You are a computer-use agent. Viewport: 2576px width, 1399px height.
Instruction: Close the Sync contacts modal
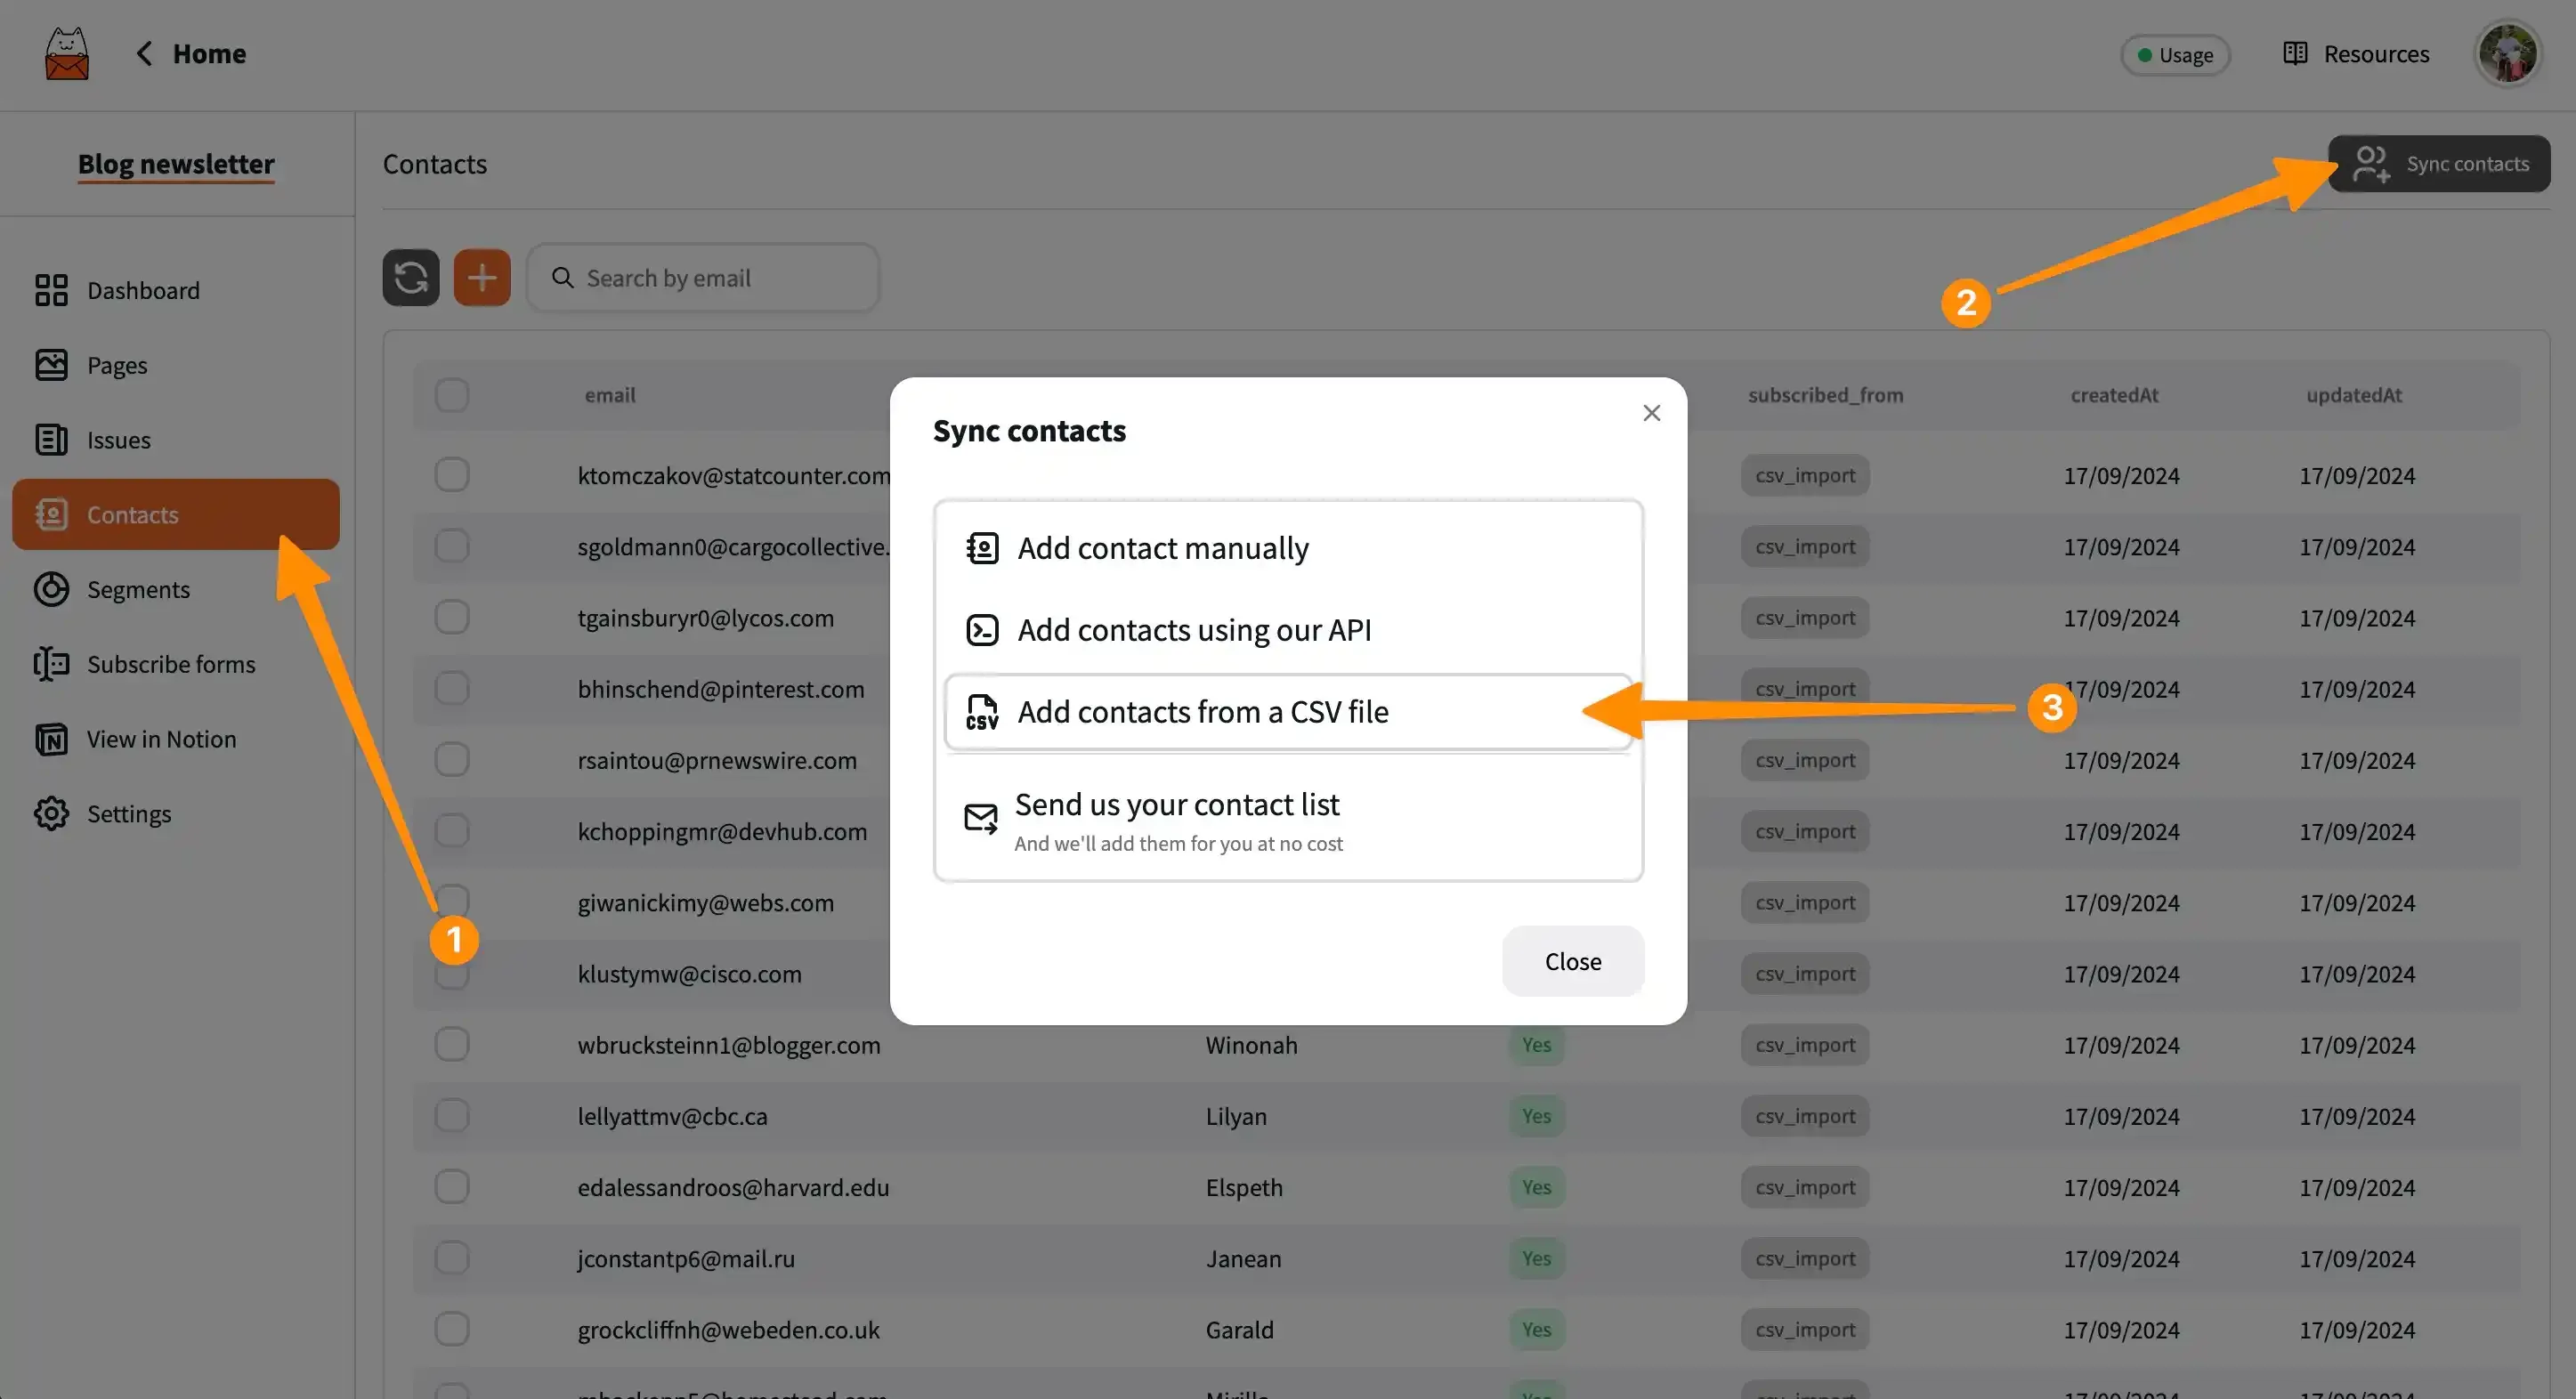[x=1650, y=416]
